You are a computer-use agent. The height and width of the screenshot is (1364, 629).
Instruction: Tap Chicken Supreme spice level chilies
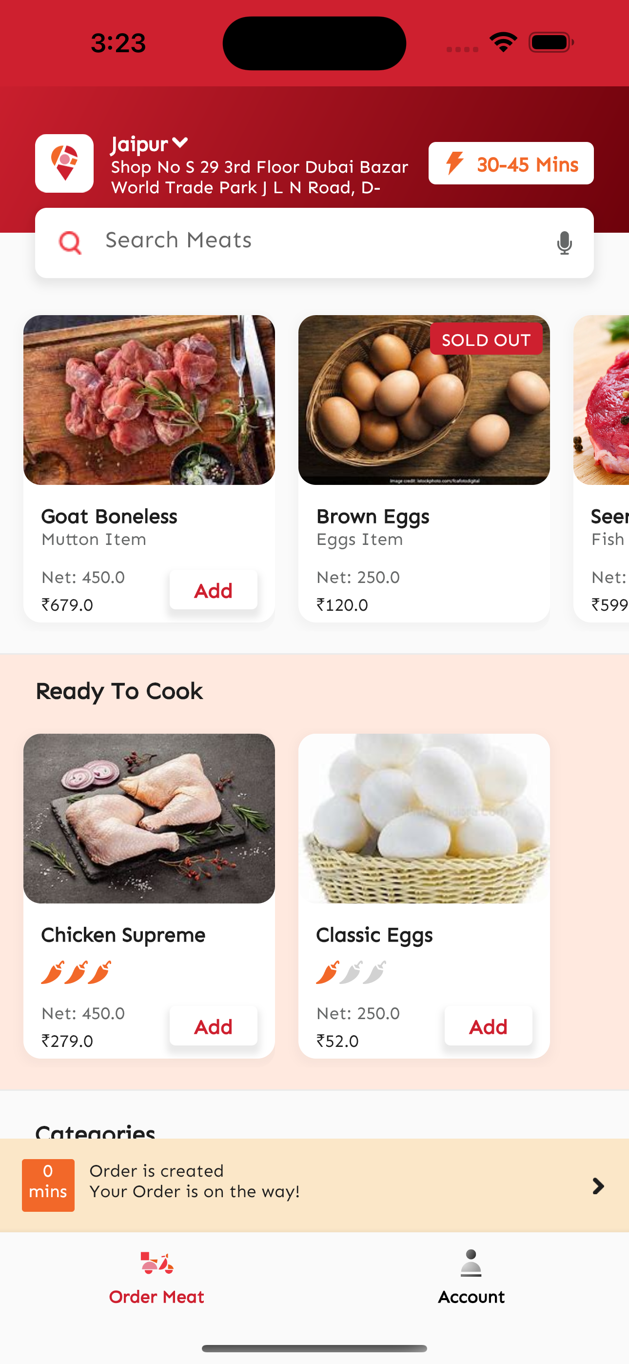[77, 972]
